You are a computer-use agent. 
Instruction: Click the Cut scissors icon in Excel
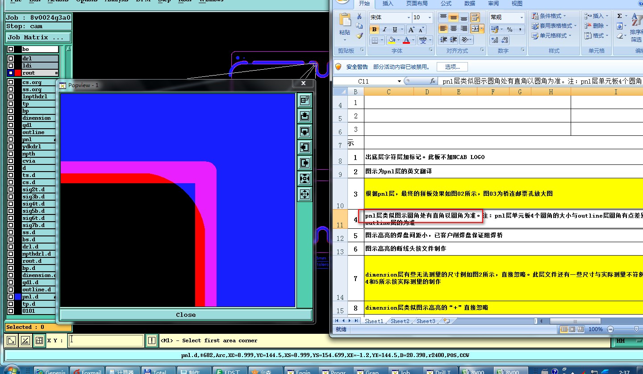[359, 17]
